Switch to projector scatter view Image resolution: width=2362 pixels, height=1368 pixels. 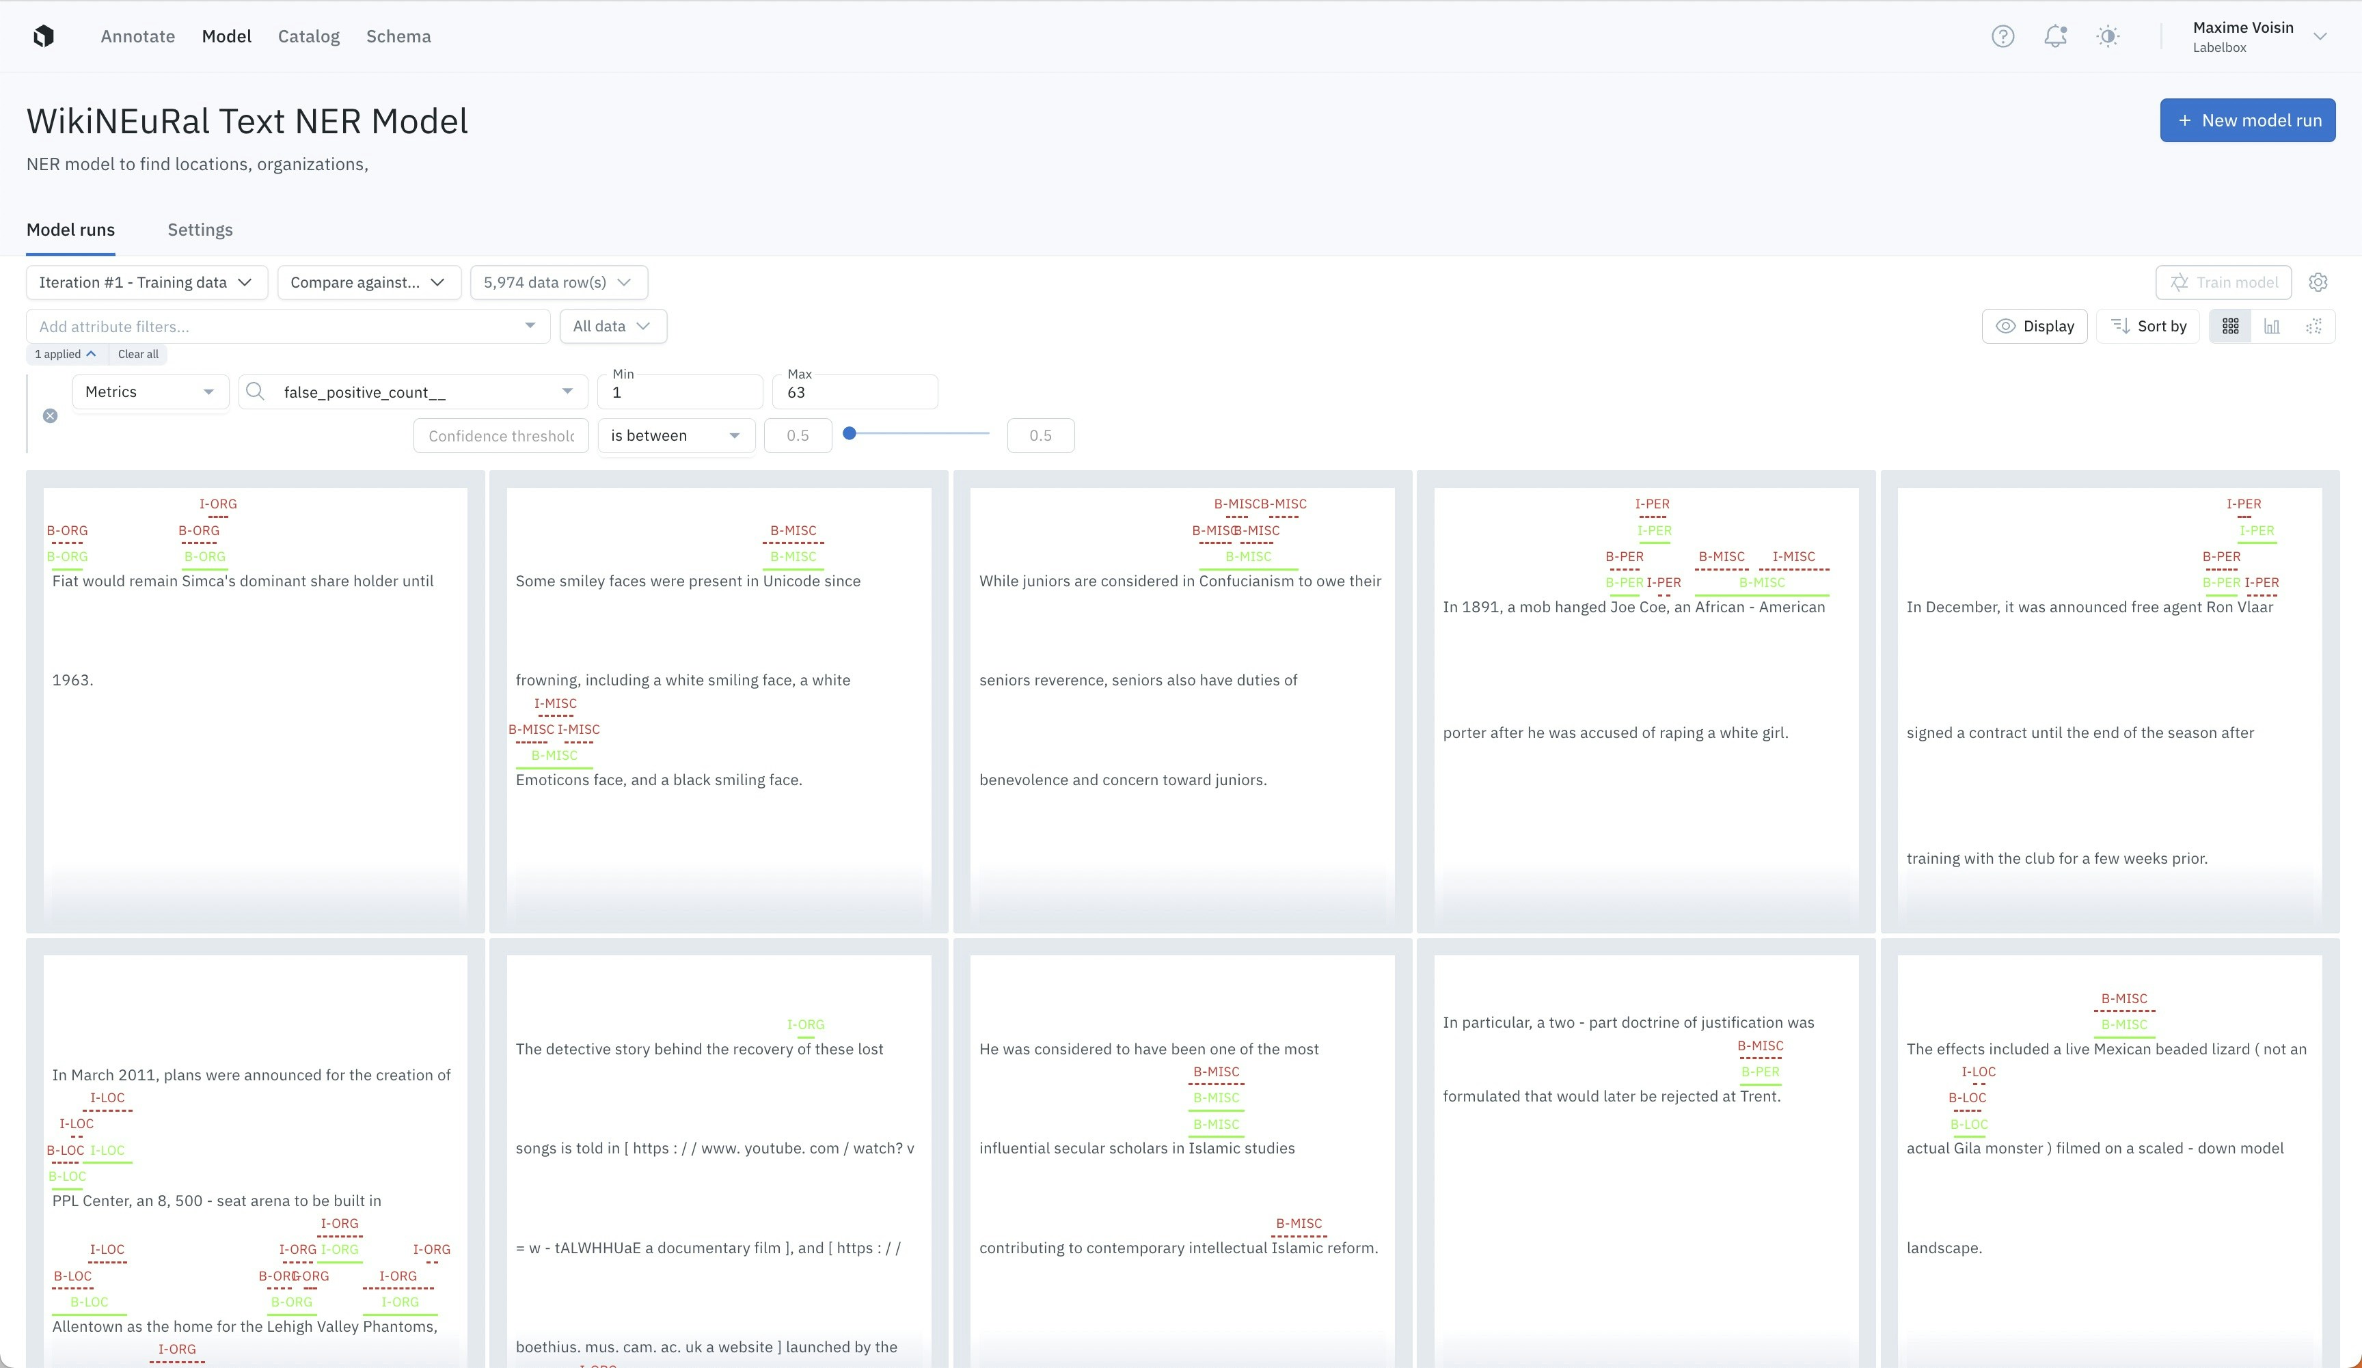coord(2313,326)
